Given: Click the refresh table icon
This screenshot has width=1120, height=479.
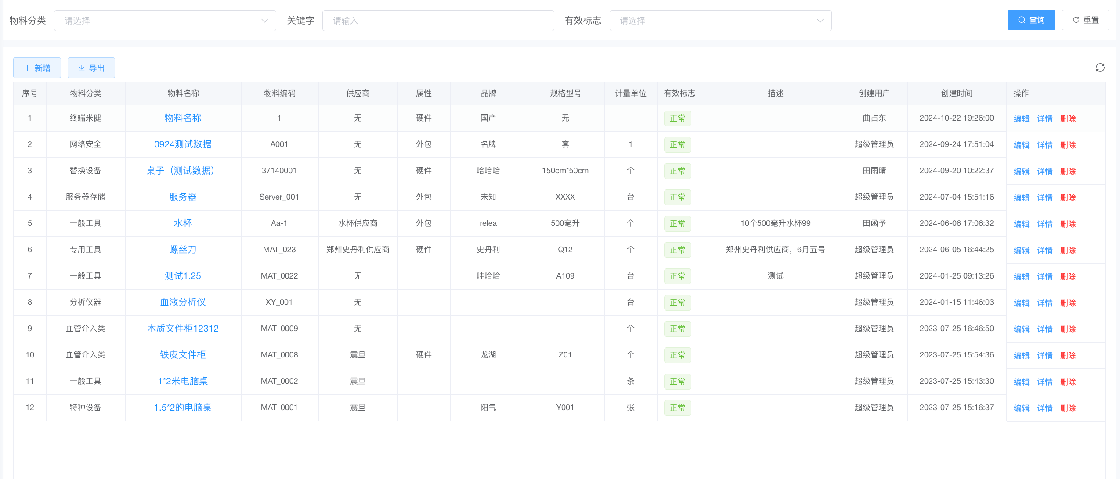Looking at the screenshot, I should tap(1100, 68).
